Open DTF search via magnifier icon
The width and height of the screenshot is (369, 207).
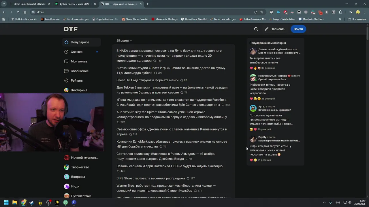tap(256, 29)
